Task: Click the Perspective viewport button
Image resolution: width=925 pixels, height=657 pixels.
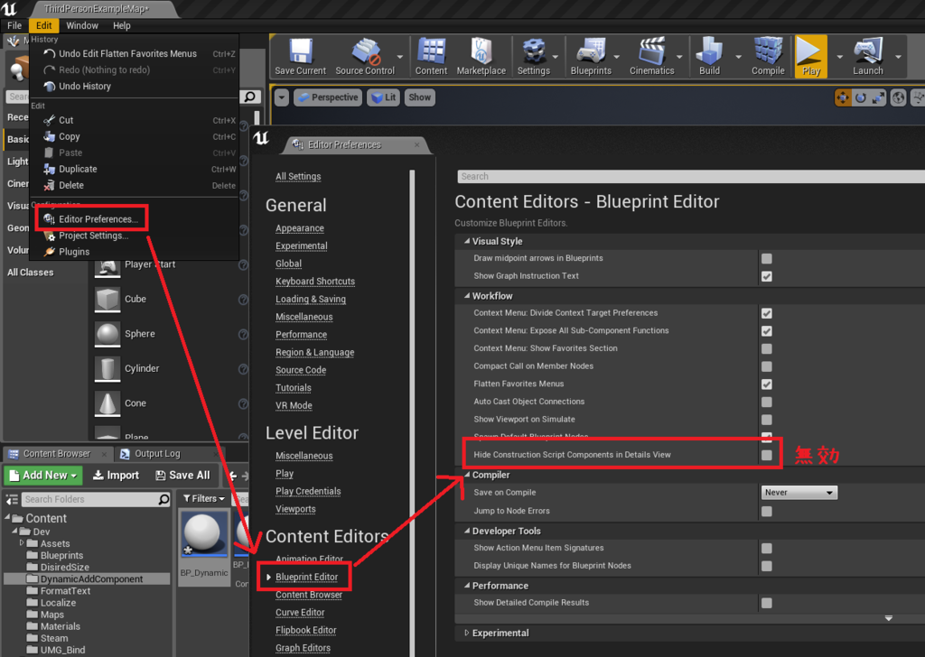Action: [x=328, y=97]
